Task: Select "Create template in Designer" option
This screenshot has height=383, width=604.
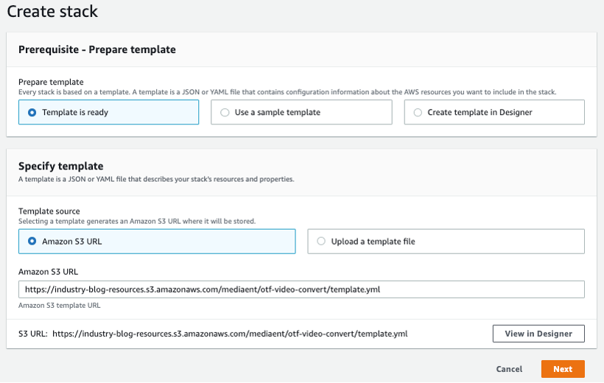Action: tap(418, 113)
